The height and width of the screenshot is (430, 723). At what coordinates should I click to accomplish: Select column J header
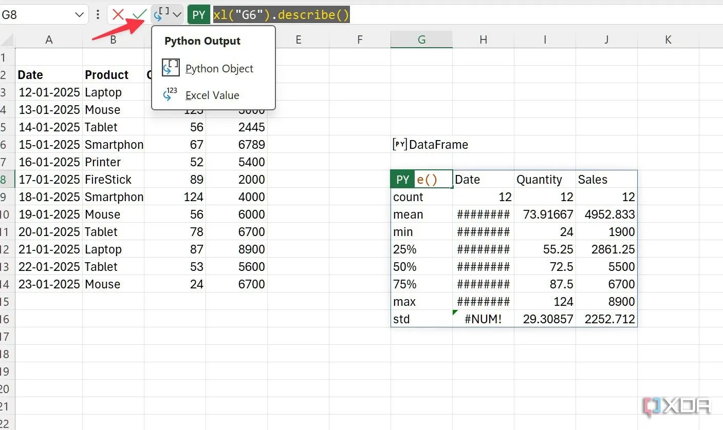(606, 40)
